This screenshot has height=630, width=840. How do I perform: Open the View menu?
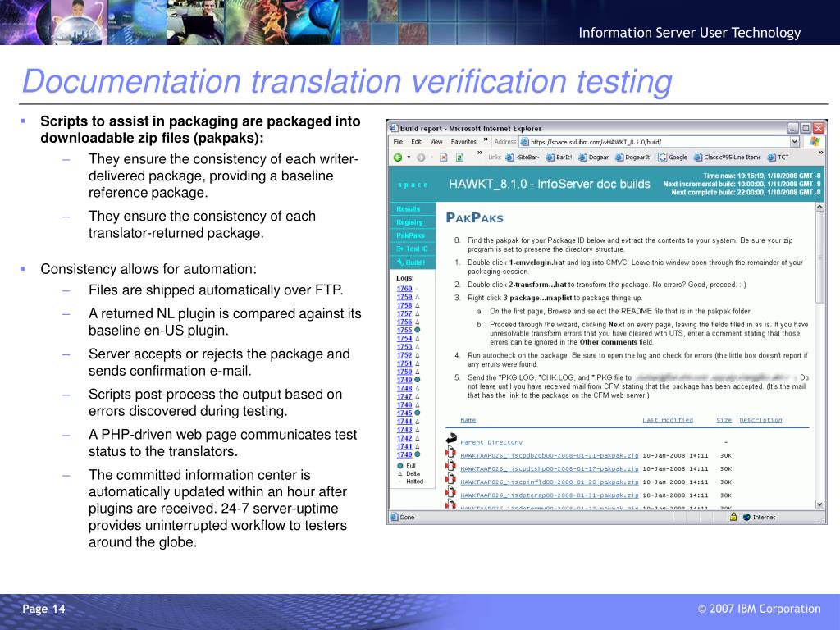(436, 142)
